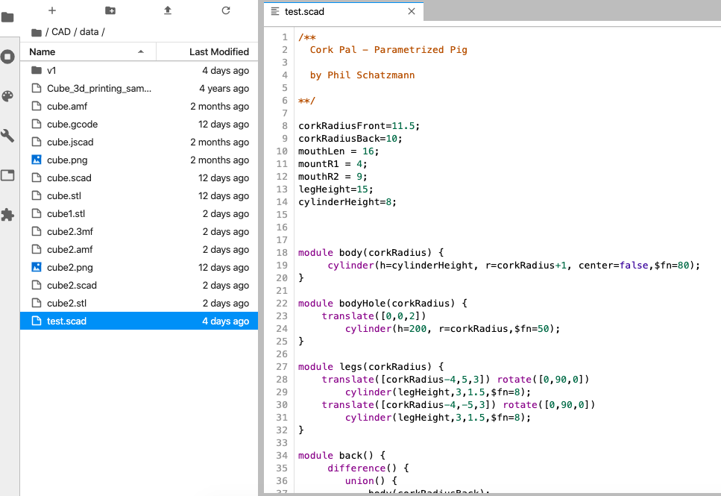This screenshot has width=721, height=496.
Task: Click the 'module back()' line
Action: point(341,456)
